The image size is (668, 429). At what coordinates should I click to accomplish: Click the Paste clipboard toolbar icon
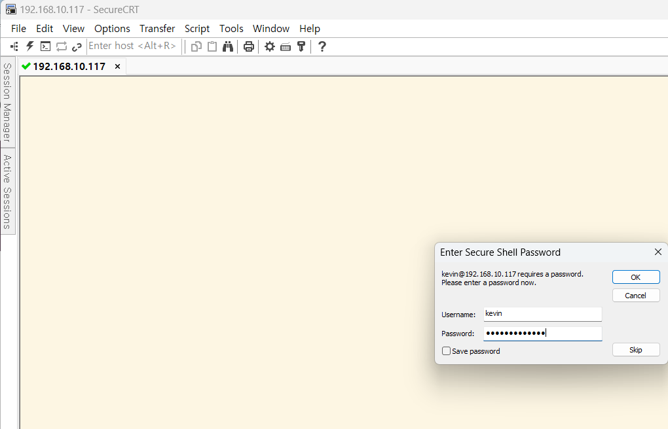[x=212, y=46]
